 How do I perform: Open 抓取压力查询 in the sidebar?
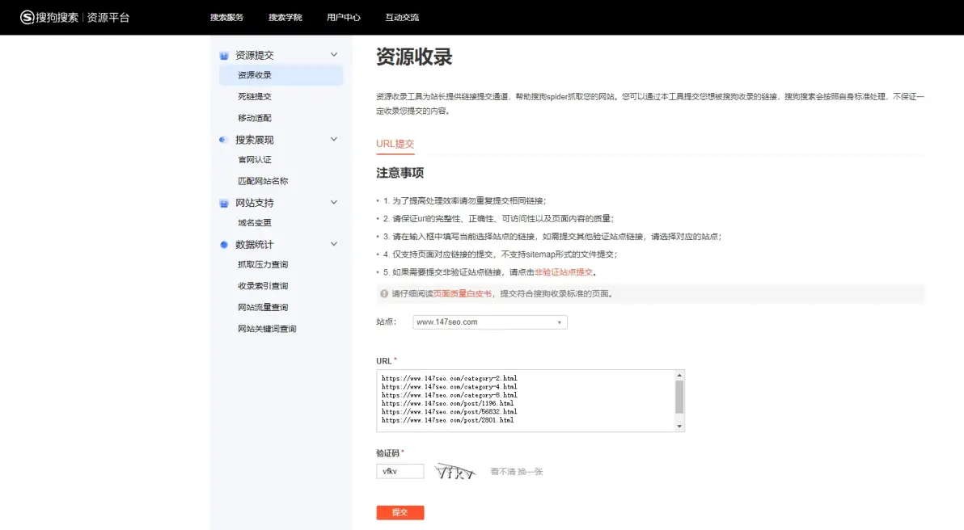[x=263, y=265]
